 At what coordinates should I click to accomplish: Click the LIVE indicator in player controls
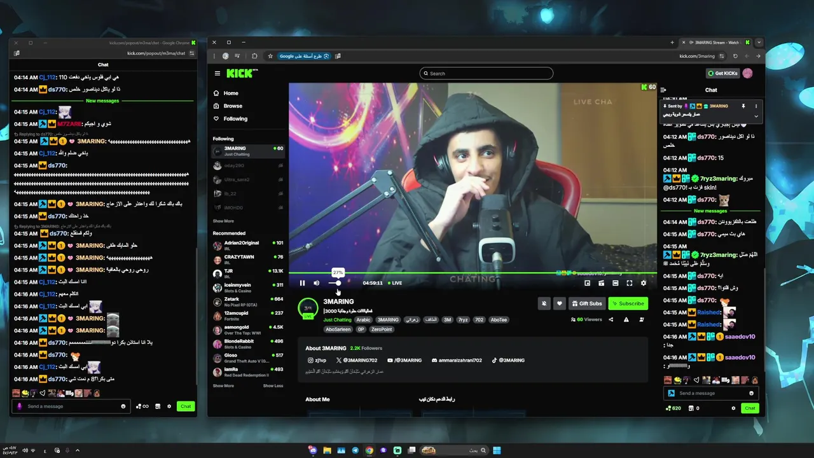(x=395, y=283)
